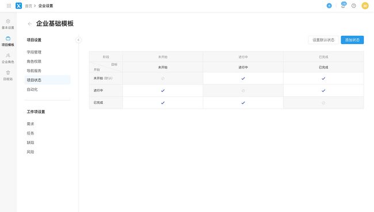
Task: Select 字段管理 in project settings
Action: click(47, 52)
